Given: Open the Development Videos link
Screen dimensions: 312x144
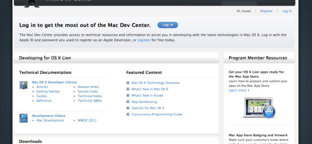Looking at the screenshot, I should point(48,116).
